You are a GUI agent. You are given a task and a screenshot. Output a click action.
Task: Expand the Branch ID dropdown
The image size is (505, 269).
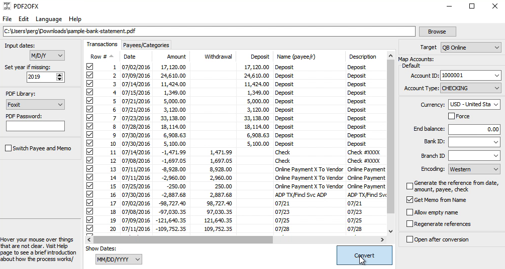point(496,156)
